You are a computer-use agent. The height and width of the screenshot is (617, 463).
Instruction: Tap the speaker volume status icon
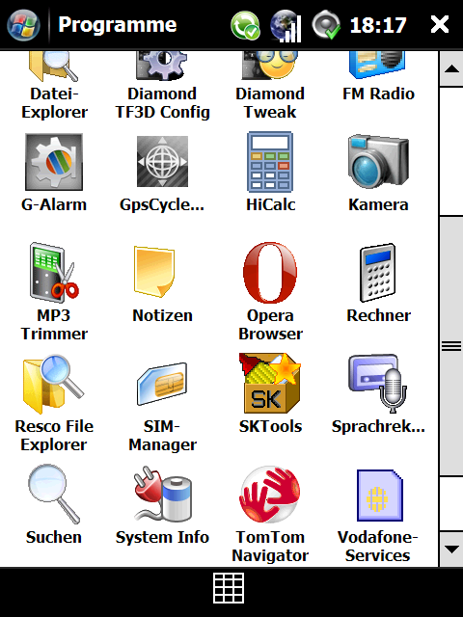(x=326, y=25)
